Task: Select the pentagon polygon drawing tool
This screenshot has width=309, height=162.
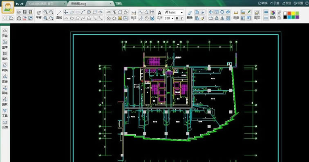Action: 72,18
